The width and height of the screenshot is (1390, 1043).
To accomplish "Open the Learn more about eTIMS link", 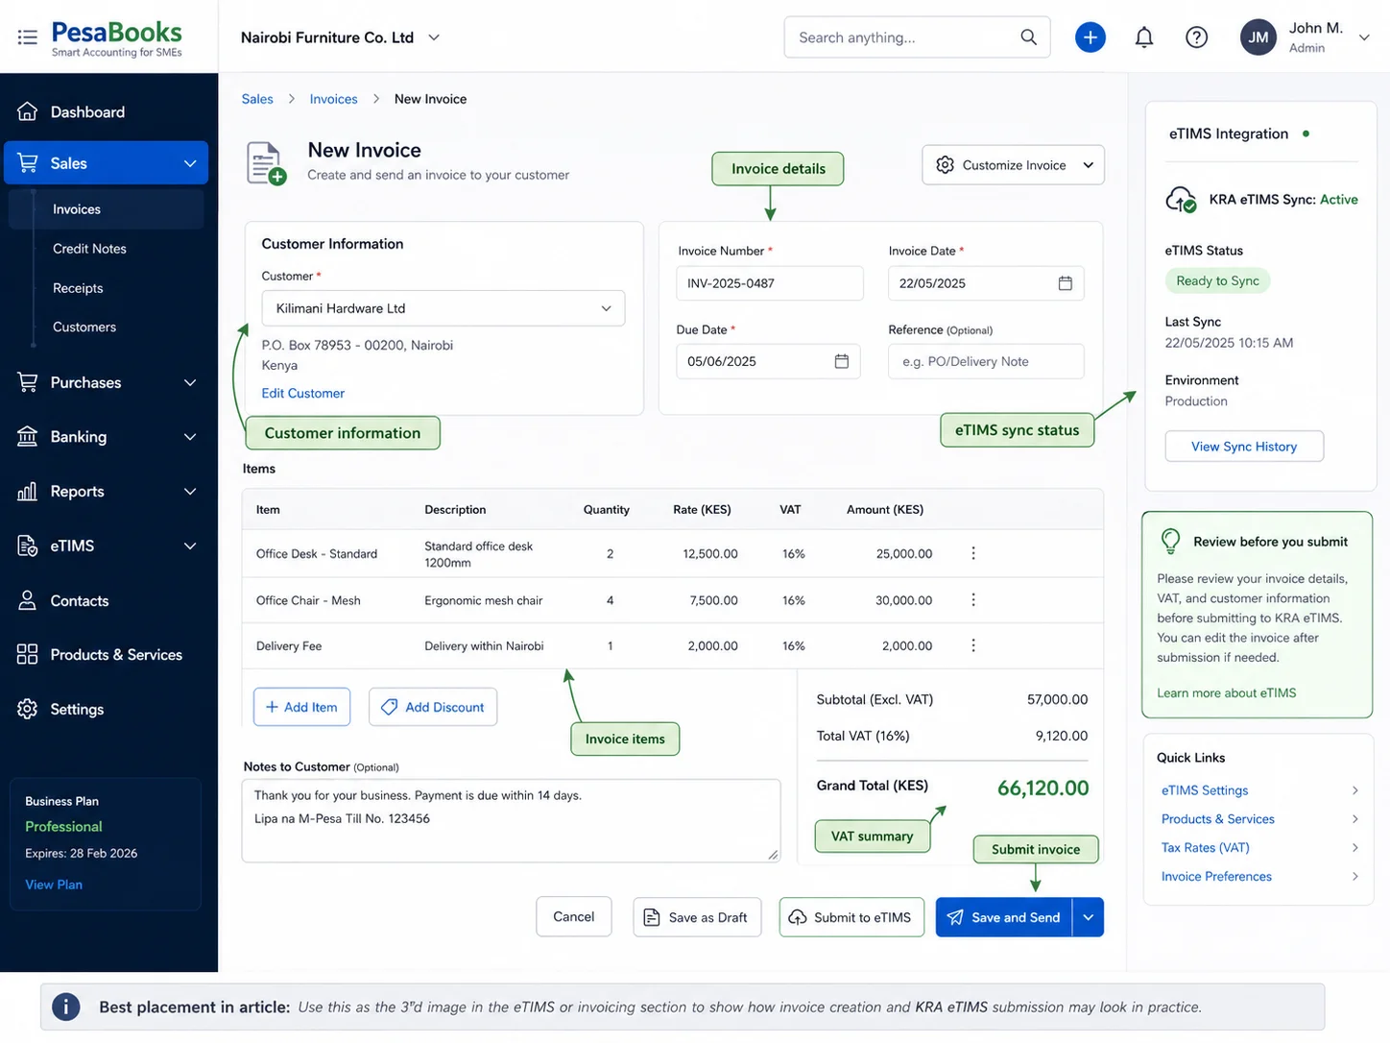I will 1226,692.
